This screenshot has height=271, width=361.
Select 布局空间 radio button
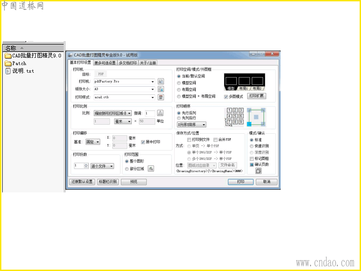179,89
